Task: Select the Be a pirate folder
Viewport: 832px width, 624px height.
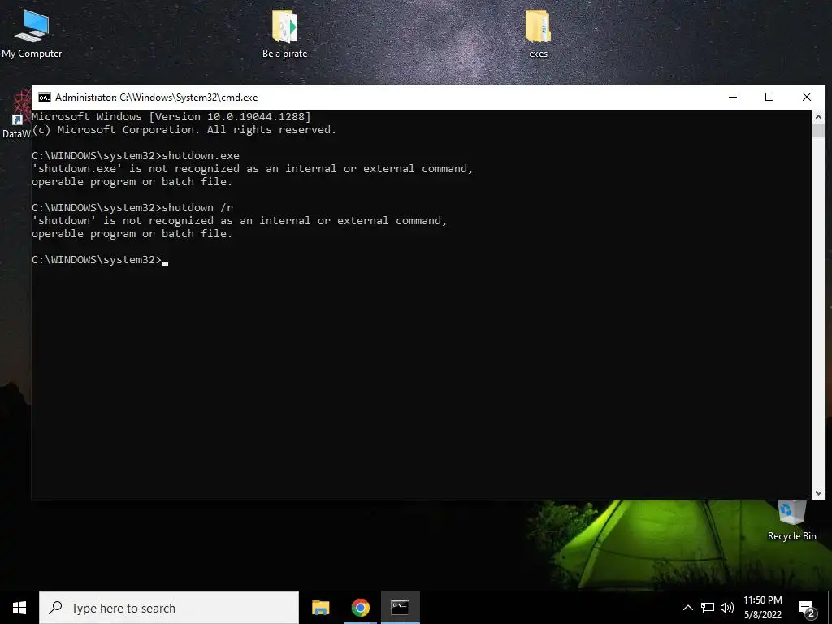Action: tap(285, 33)
